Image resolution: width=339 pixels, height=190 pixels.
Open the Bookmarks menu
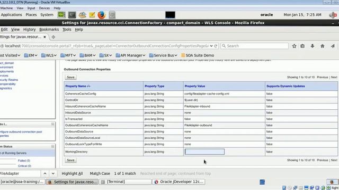[x=49, y=30]
